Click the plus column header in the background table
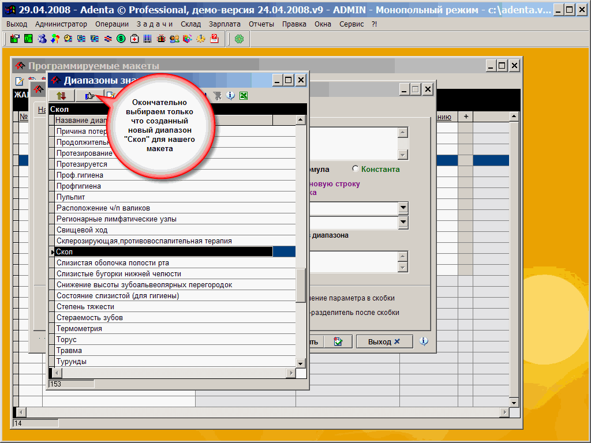The height and width of the screenshot is (443, 591). [465, 117]
